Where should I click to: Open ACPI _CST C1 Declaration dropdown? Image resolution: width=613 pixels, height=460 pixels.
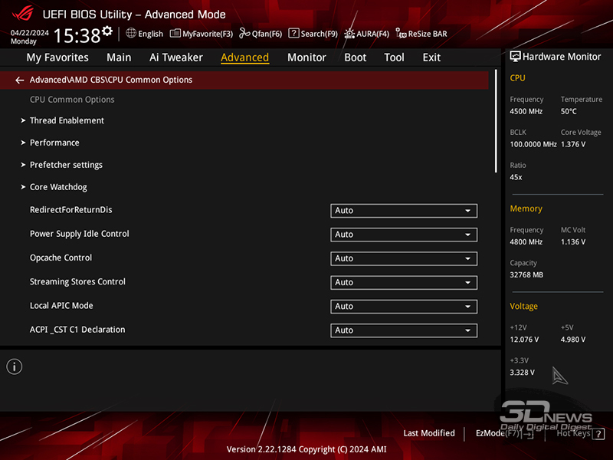[x=404, y=330]
